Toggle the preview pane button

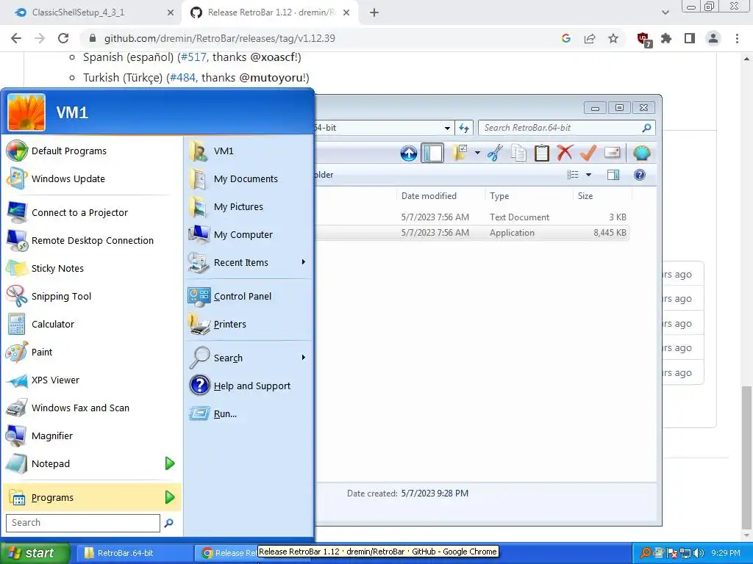click(613, 175)
